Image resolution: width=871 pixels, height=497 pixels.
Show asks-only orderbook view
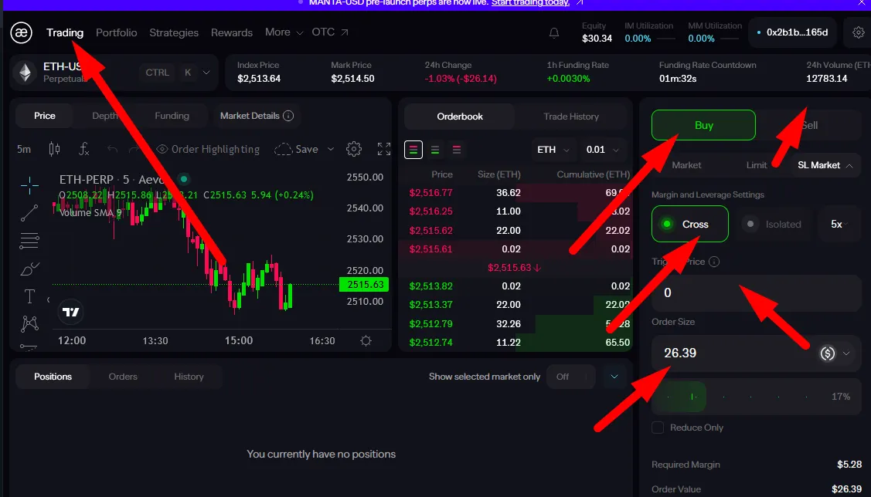click(x=457, y=150)
